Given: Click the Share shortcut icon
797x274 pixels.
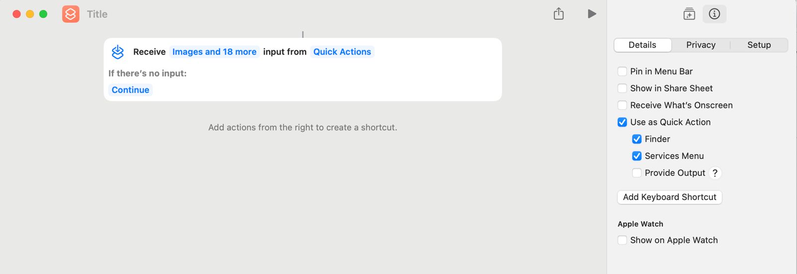Looking at the screenshot, I should (x=559, y=14).
